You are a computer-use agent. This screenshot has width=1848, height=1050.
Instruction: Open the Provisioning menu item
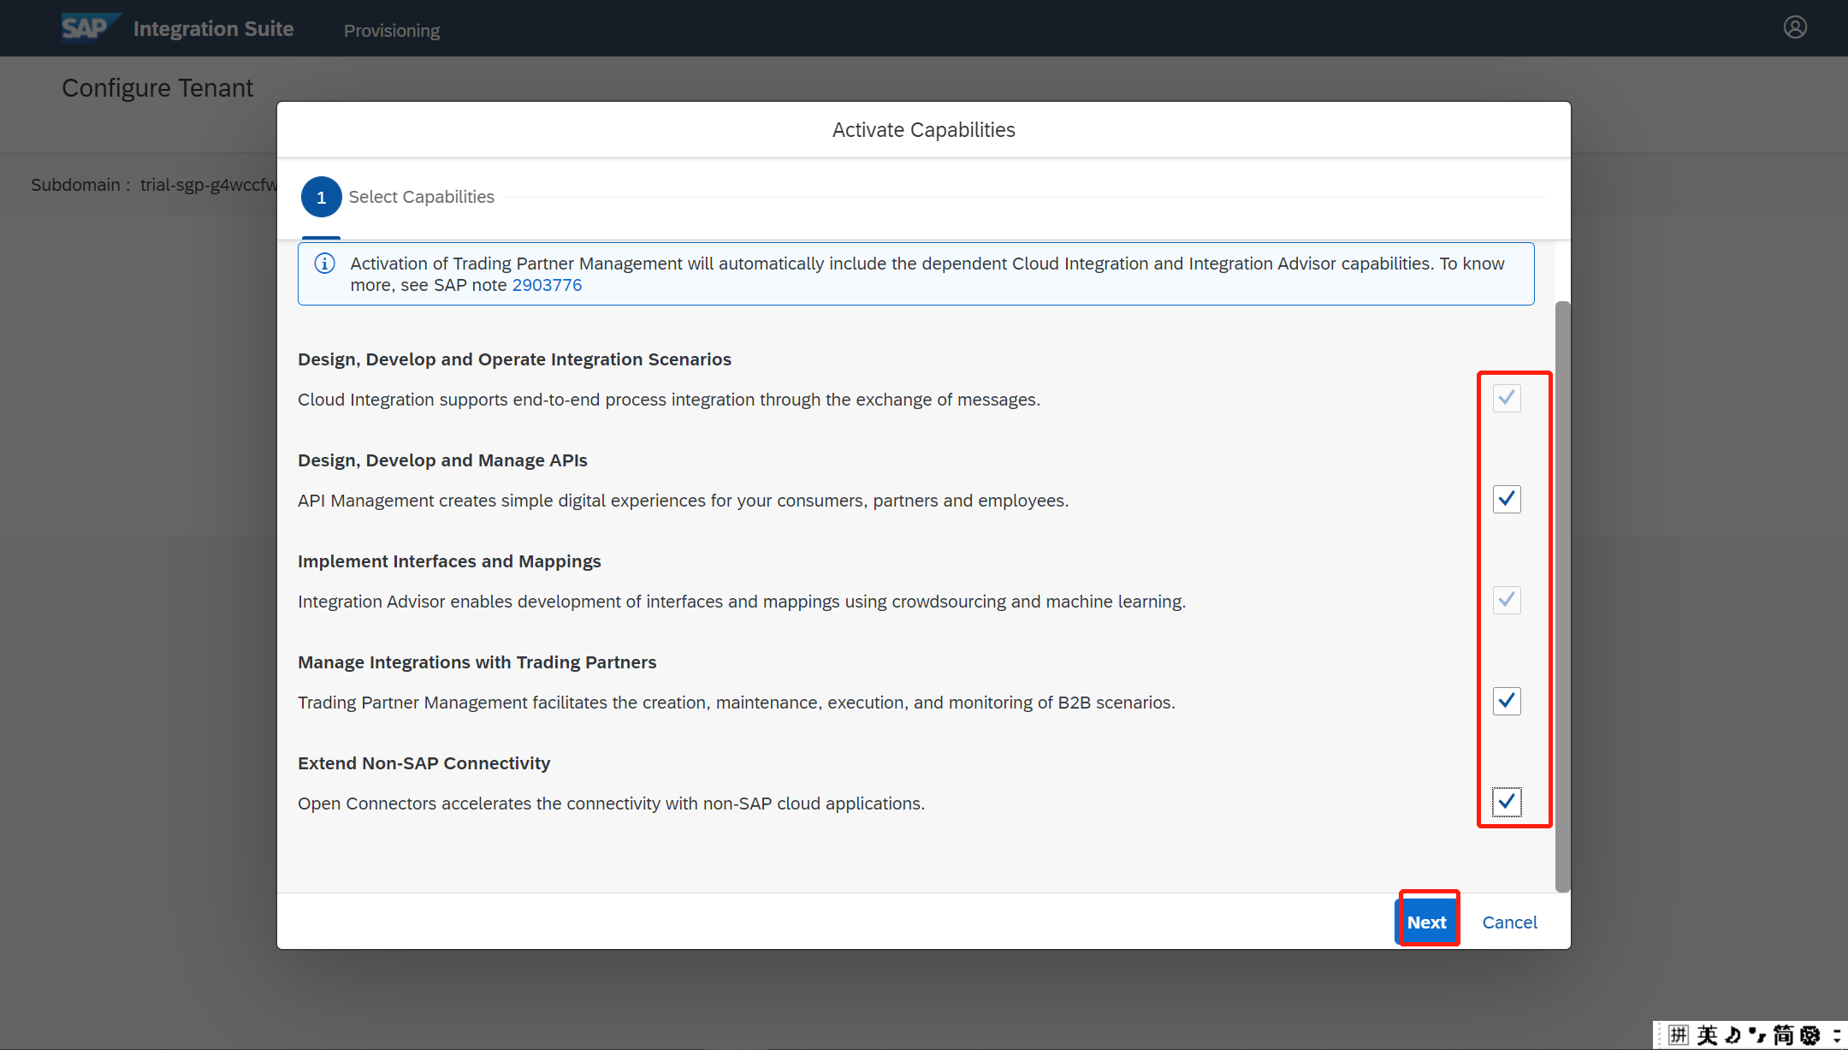392,31
